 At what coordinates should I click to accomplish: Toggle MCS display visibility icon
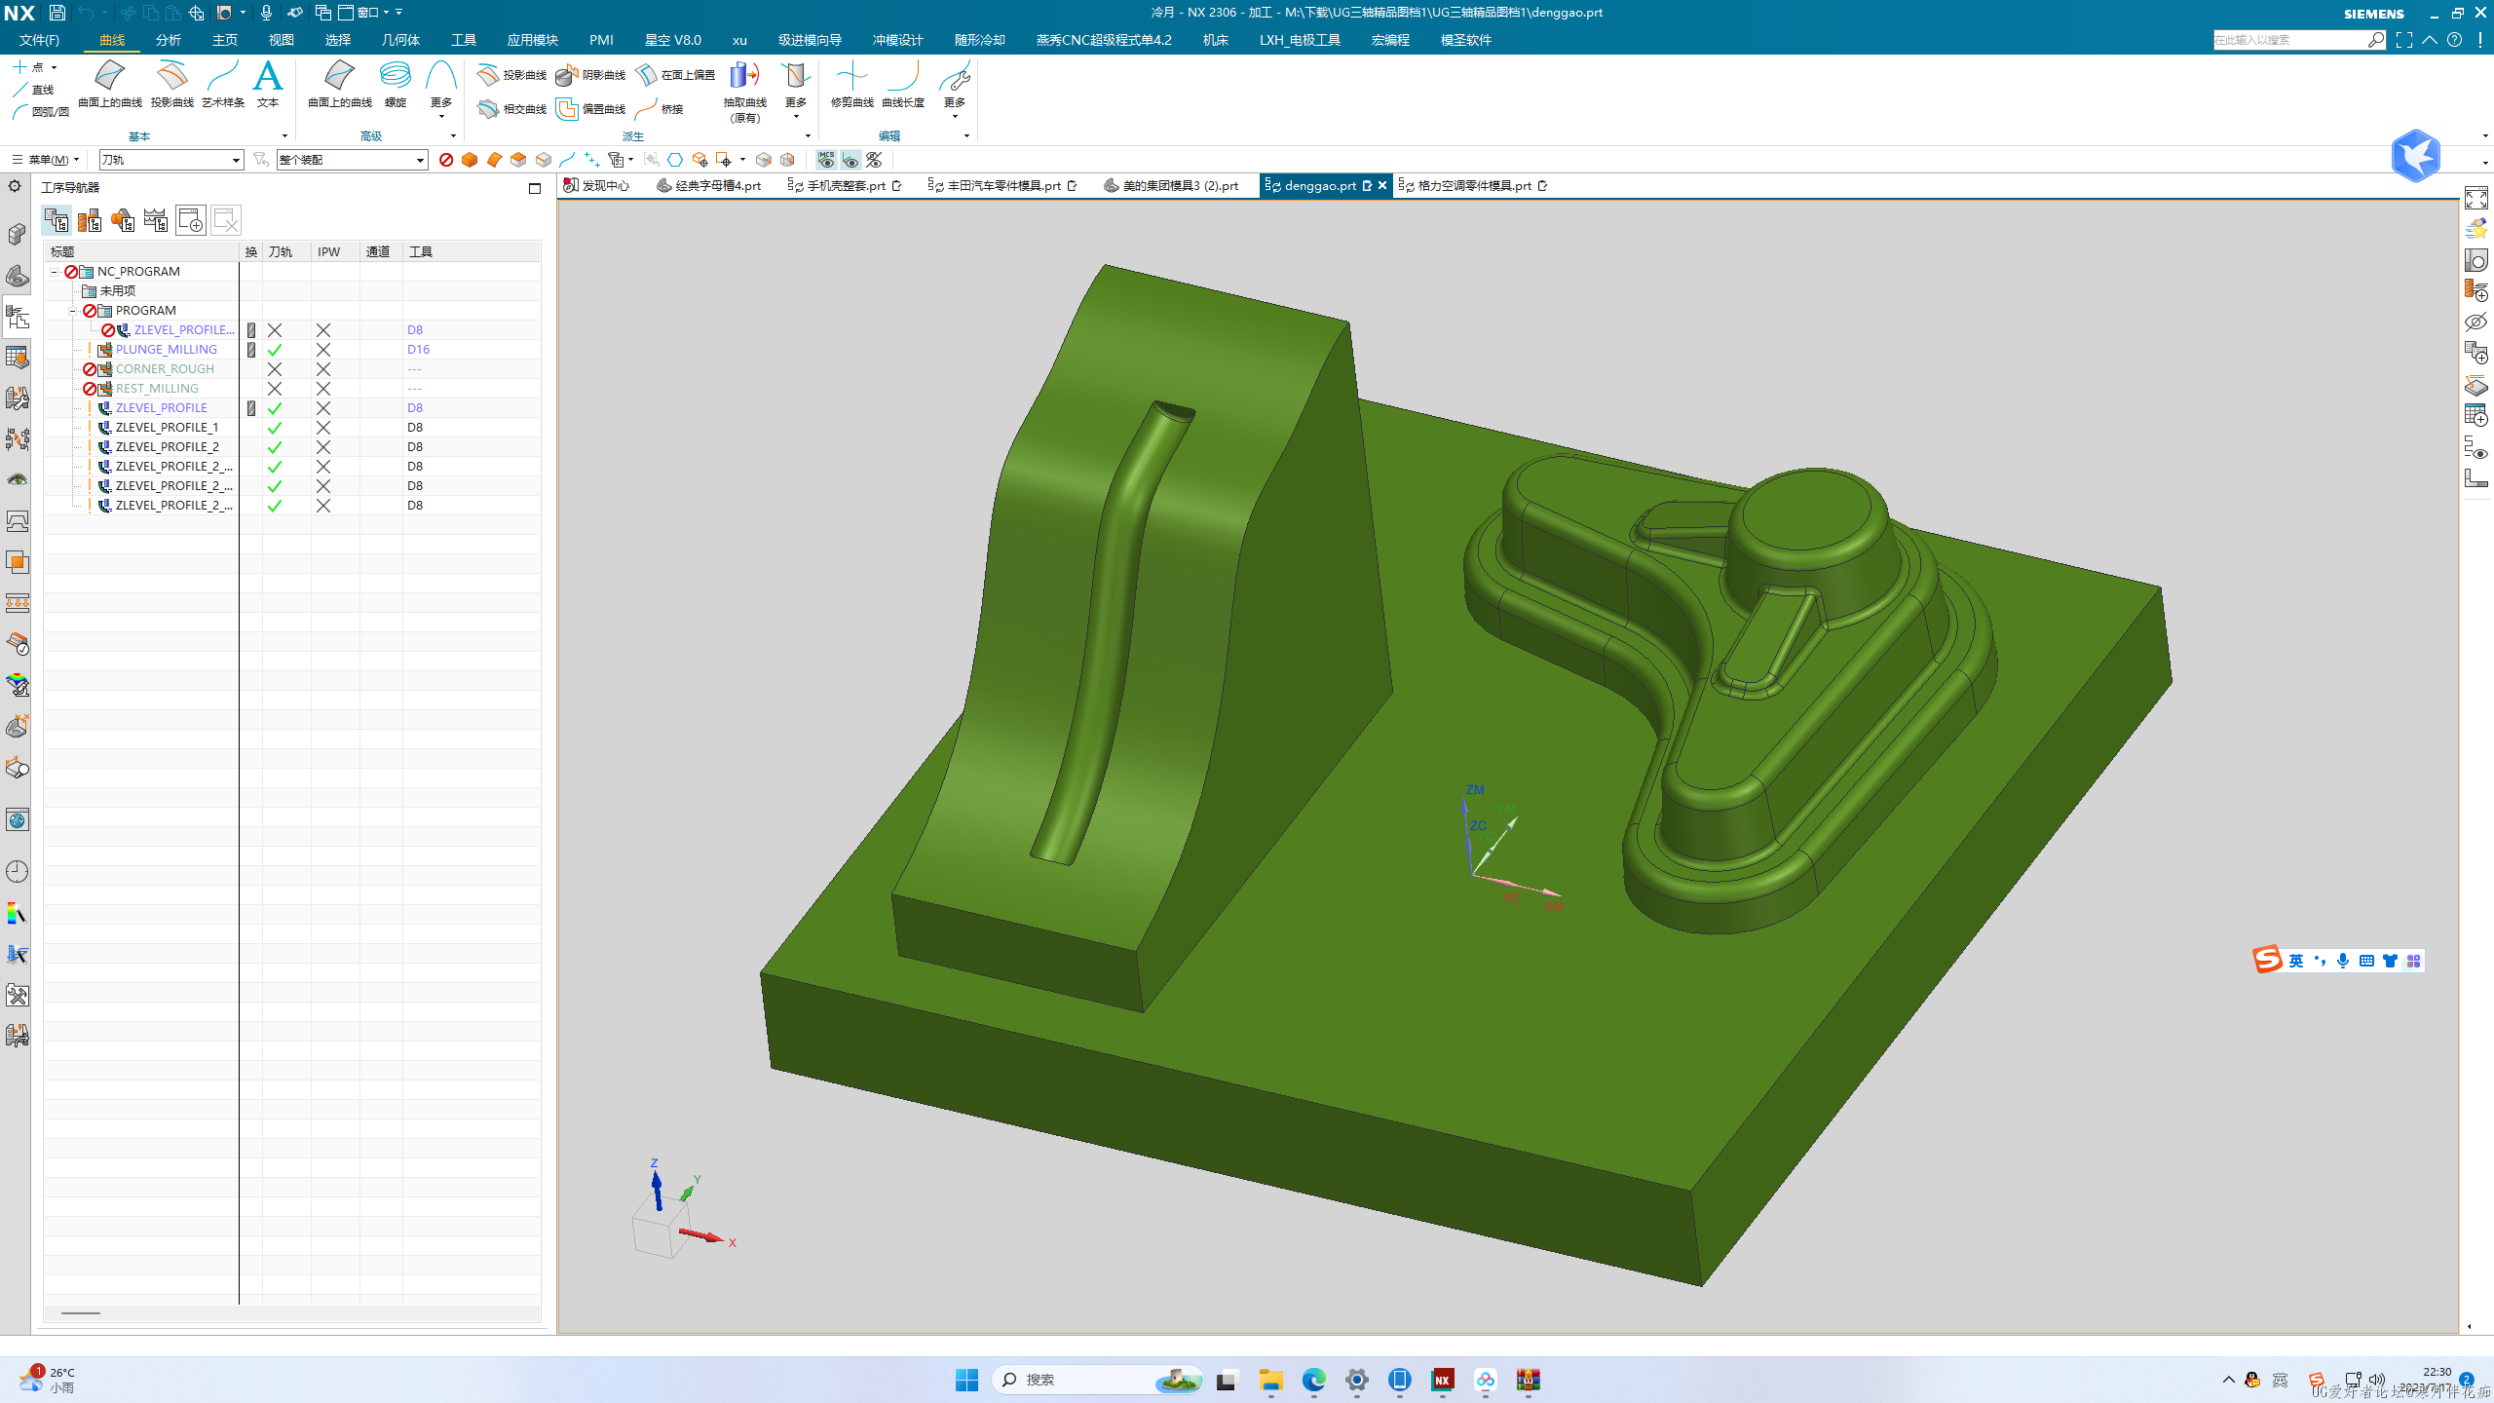[x=826, y=160]
